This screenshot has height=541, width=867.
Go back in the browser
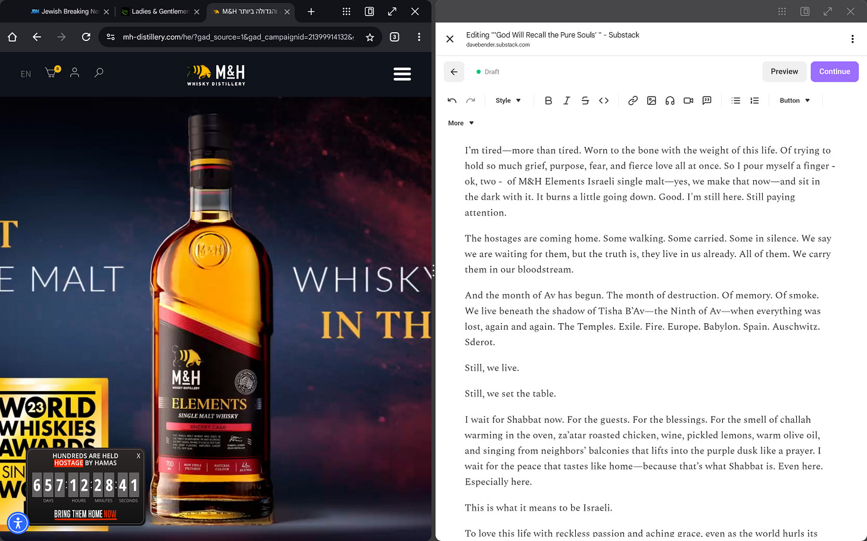[37, 37]
